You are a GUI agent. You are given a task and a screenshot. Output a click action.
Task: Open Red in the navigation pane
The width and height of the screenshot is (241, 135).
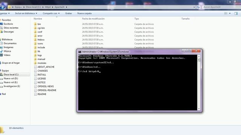(4, 94)
